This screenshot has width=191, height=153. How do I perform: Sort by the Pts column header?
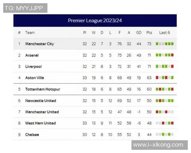click(149, 33)
